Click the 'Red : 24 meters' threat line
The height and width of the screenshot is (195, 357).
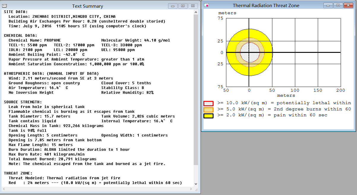click(x=95, y=183)
